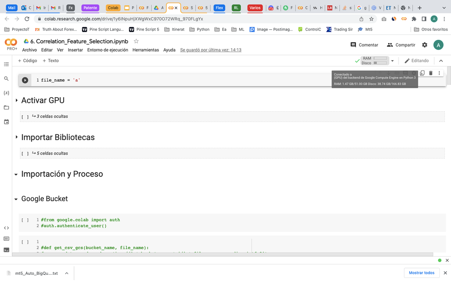Screen dimensions: 451x282
Task: Switch to the Patente tab group
Action: point(90,8)
